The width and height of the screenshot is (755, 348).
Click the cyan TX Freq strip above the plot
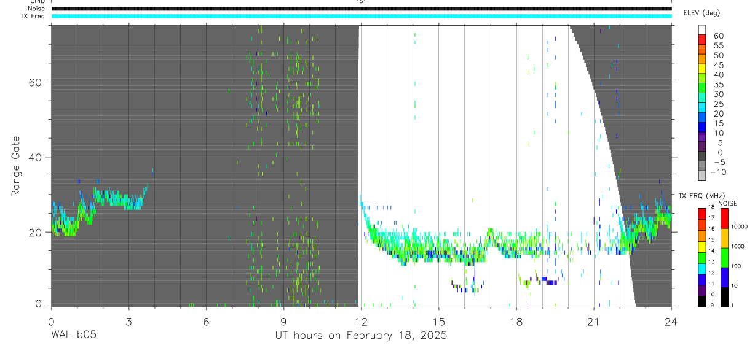(362, 16)
